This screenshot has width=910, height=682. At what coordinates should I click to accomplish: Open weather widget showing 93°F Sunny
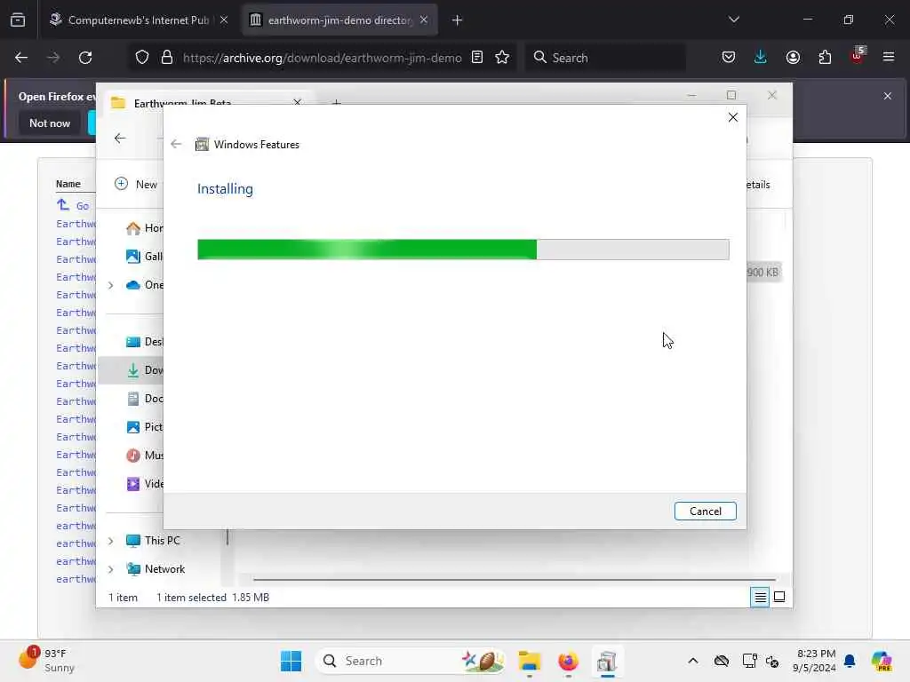point(48,660)
